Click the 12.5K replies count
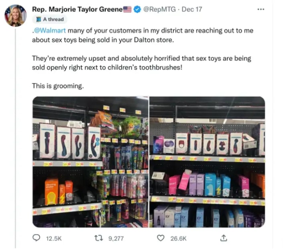This screenshot has height=249, width=289. click(54, 239)
